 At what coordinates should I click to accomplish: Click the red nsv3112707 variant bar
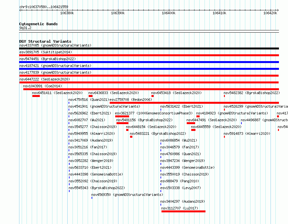183,211
